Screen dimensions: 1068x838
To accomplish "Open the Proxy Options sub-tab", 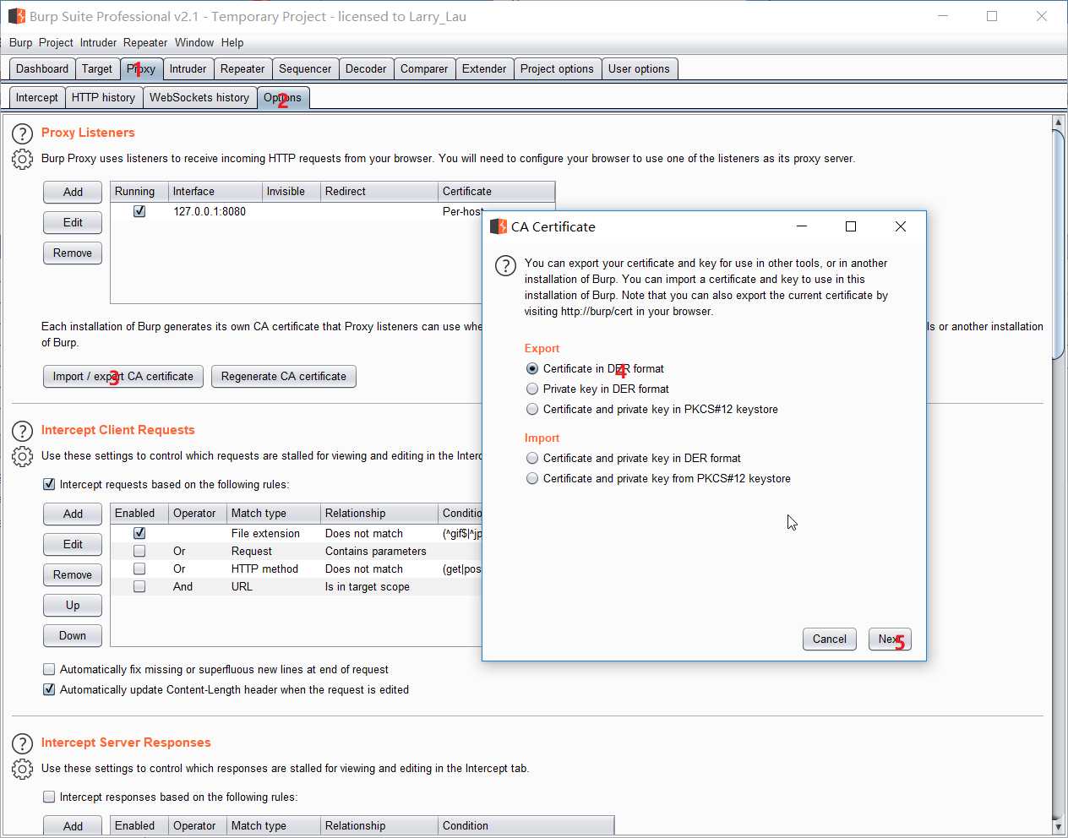I will click(282, 97).
